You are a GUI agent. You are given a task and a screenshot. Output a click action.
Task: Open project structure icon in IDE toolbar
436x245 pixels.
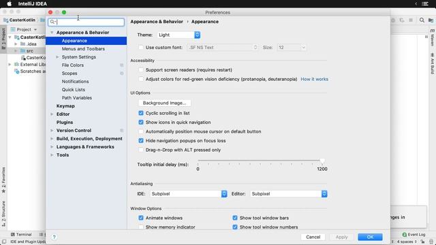point(431,20)
